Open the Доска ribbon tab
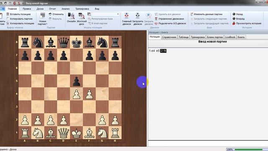Image resolution: width=268 pixels, height=151 pixels. click(40, 9)
